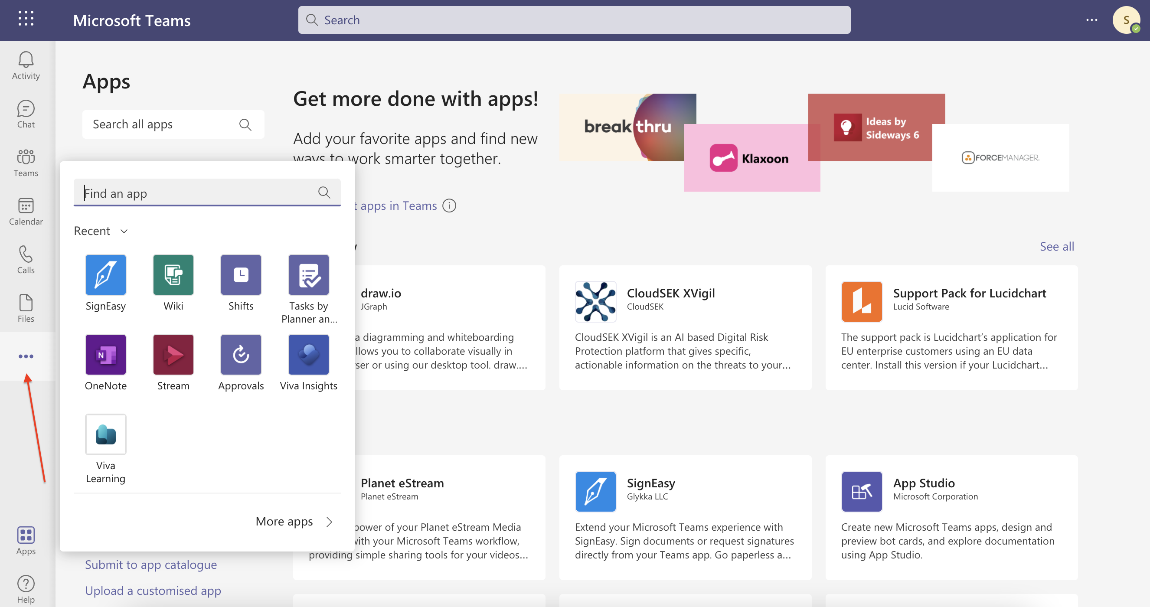Viewport: 1150px width, 607px height.
Task: Go to Chat in the sidebar
Action: click(x=26, y=114)
